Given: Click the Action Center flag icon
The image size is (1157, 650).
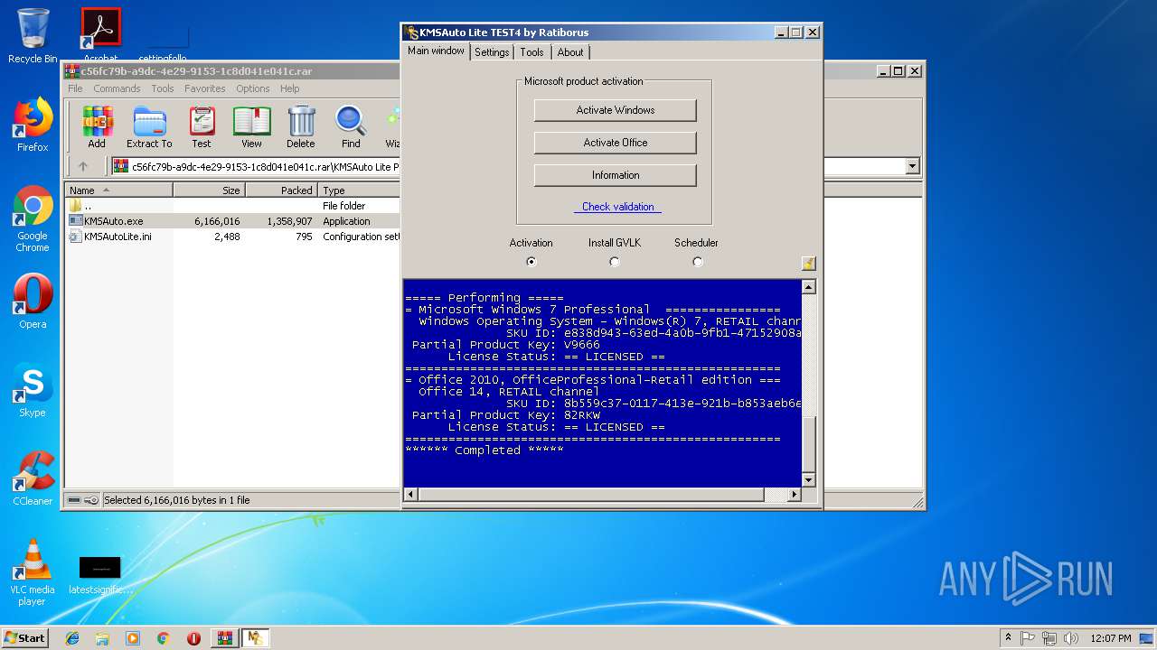Looking at the screenshot, I should pyautogui.click(x=1028, y=638).
